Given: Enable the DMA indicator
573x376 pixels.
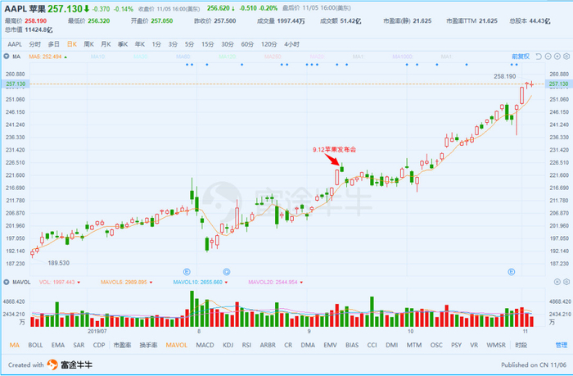Looking at the screenshot, I should [x=308, y=345].
